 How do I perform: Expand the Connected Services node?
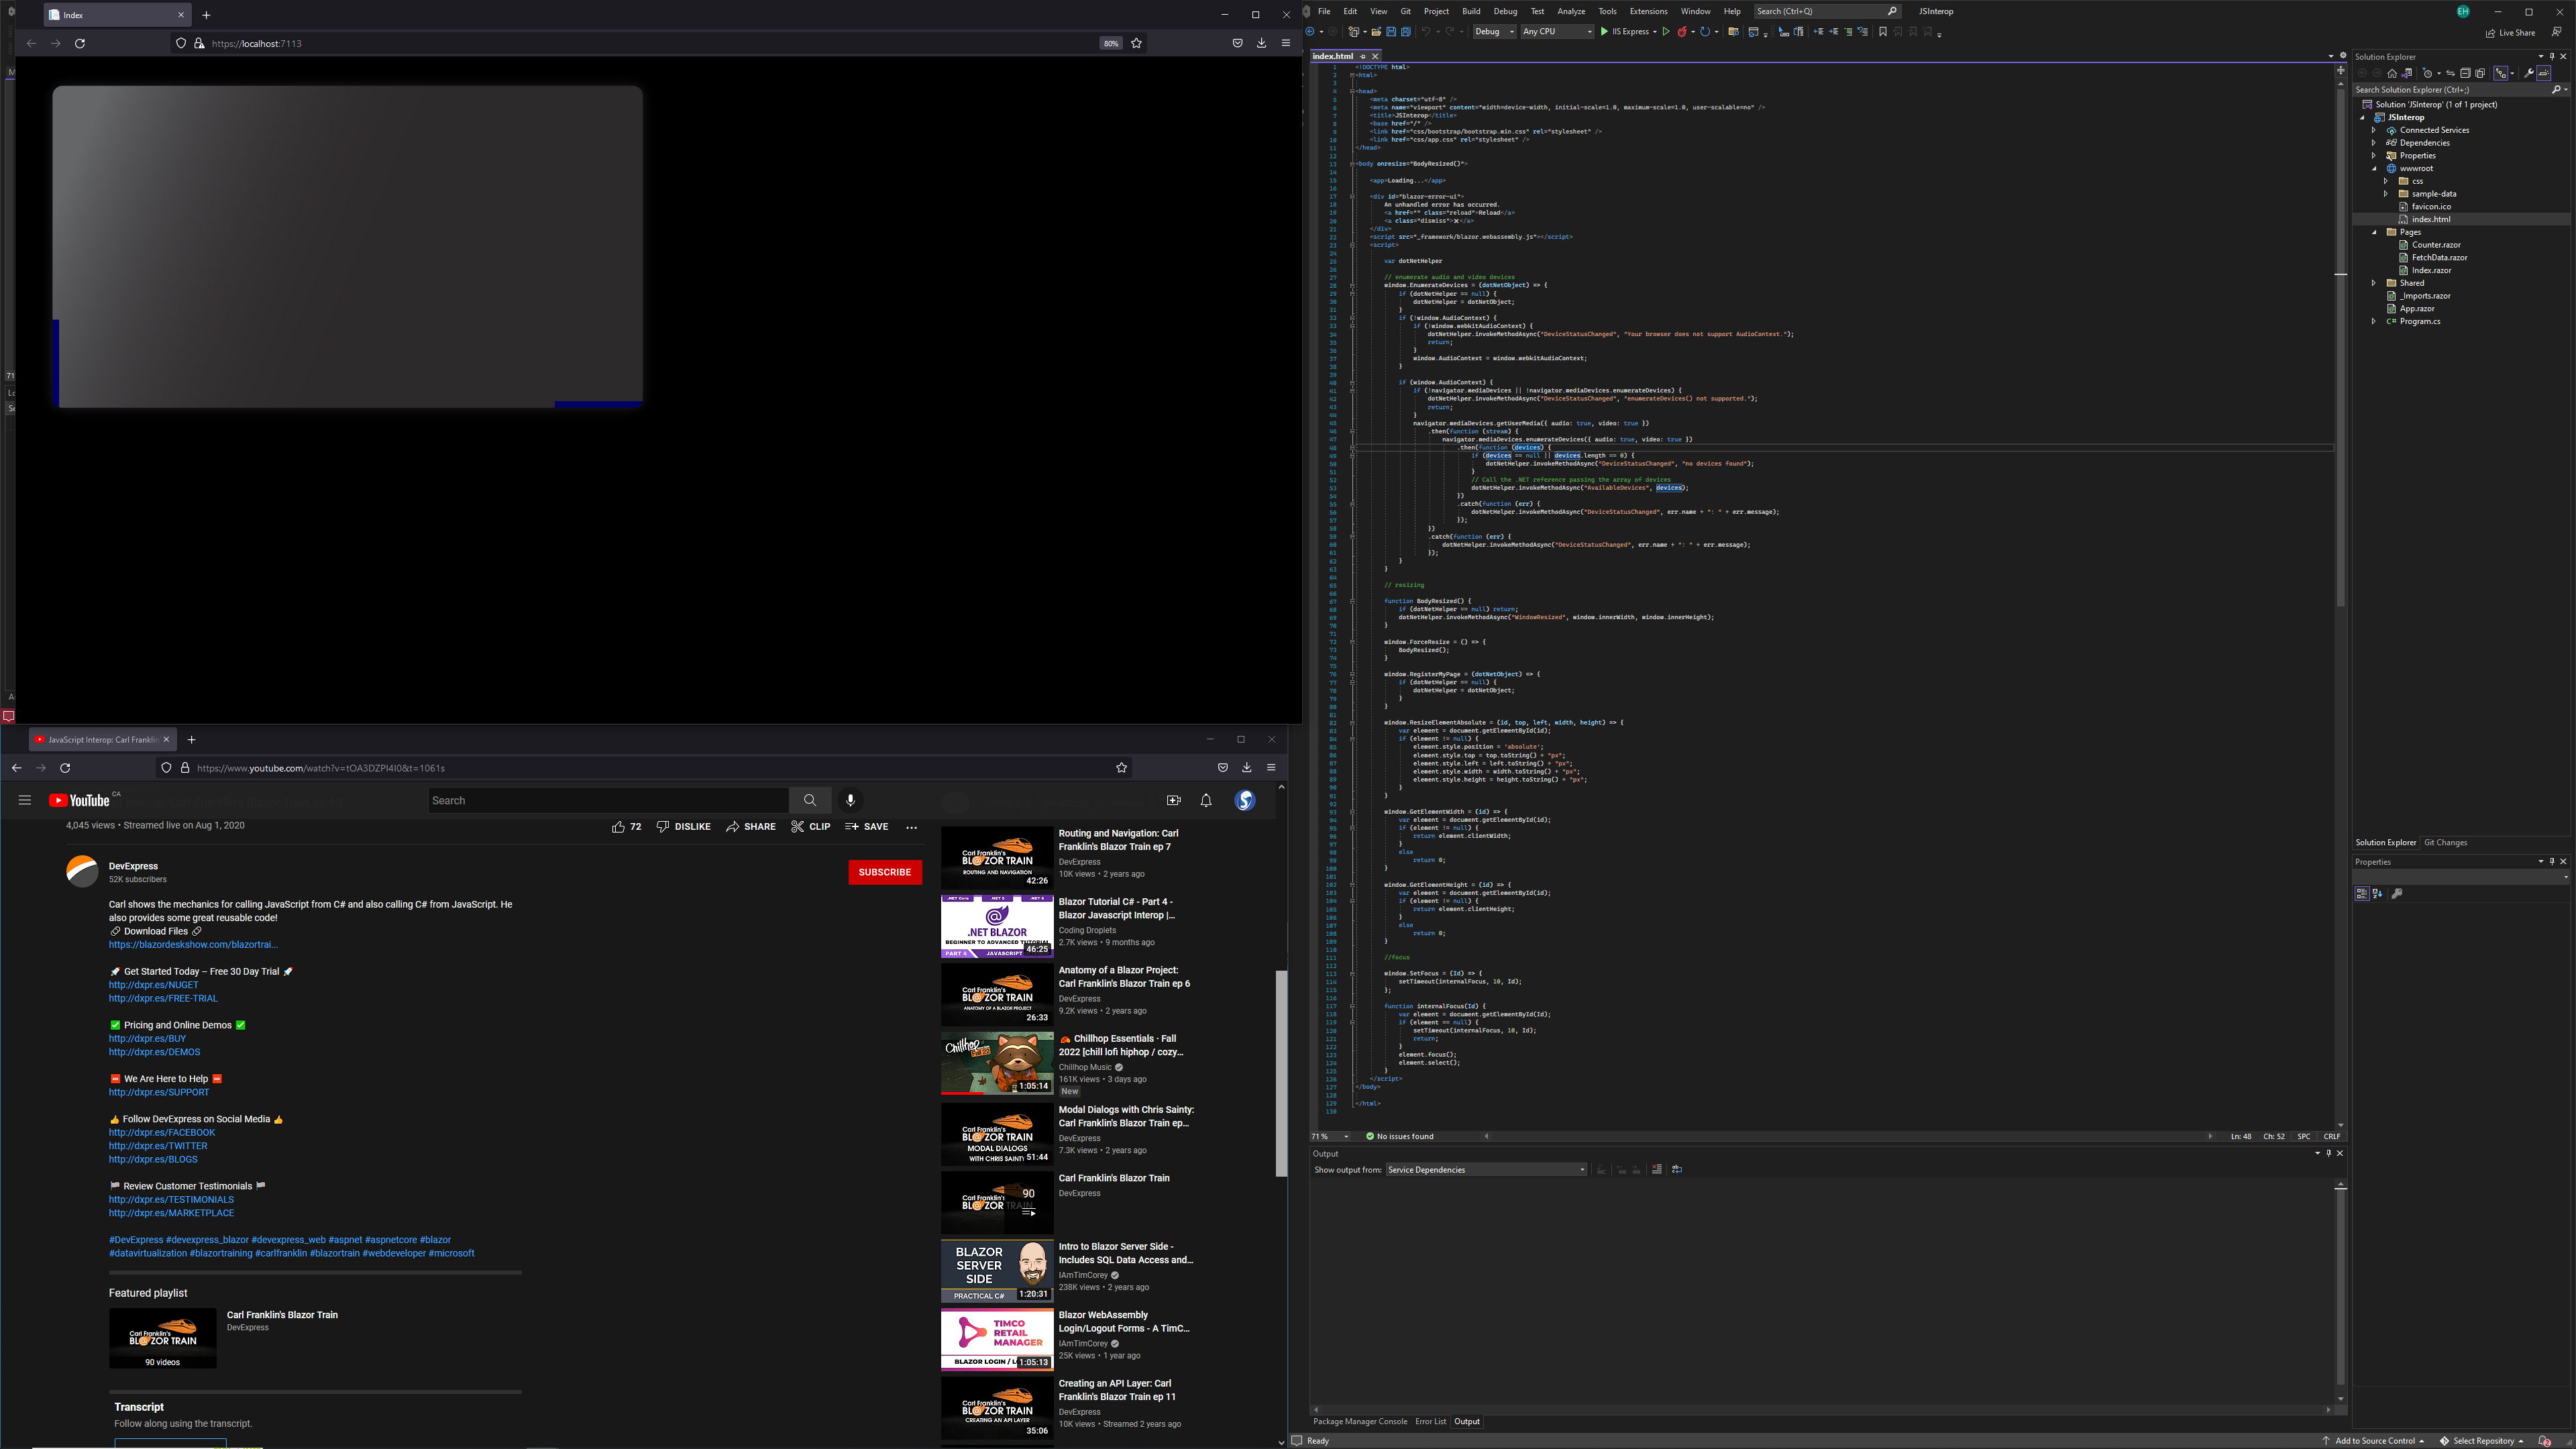[x=2374, y=130]
